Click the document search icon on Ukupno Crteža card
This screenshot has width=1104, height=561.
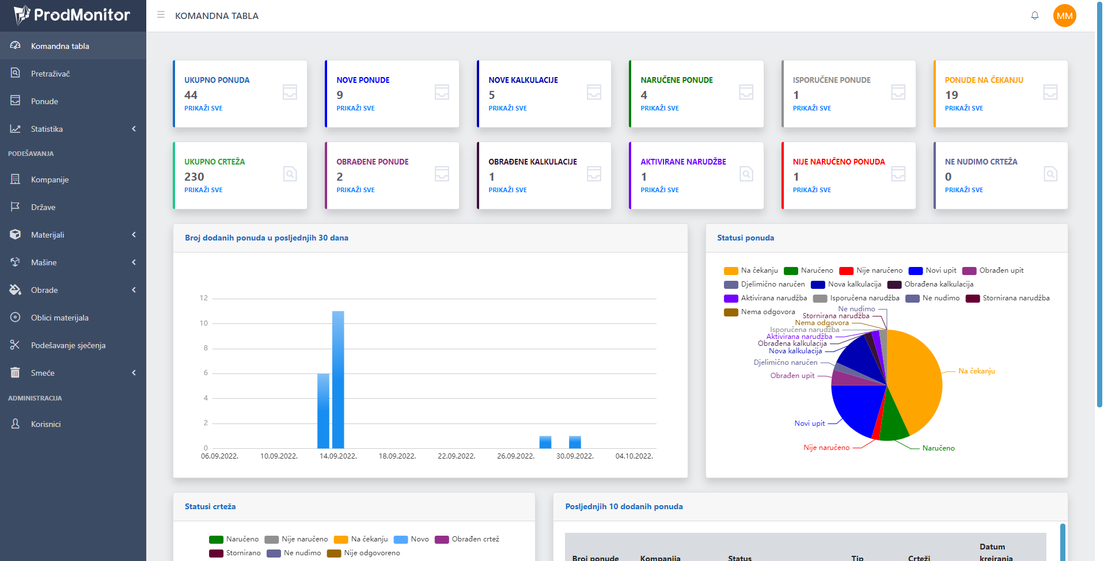click(x=290, y=174)
